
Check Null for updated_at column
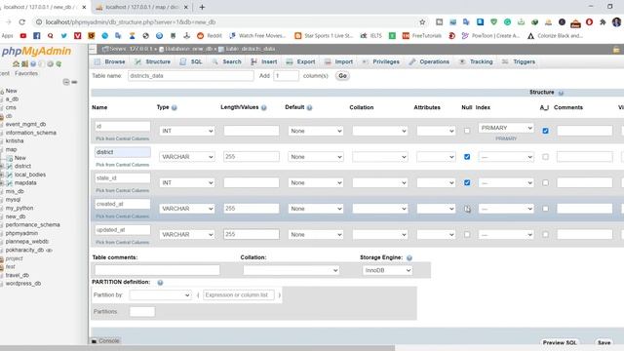point(467,234)
